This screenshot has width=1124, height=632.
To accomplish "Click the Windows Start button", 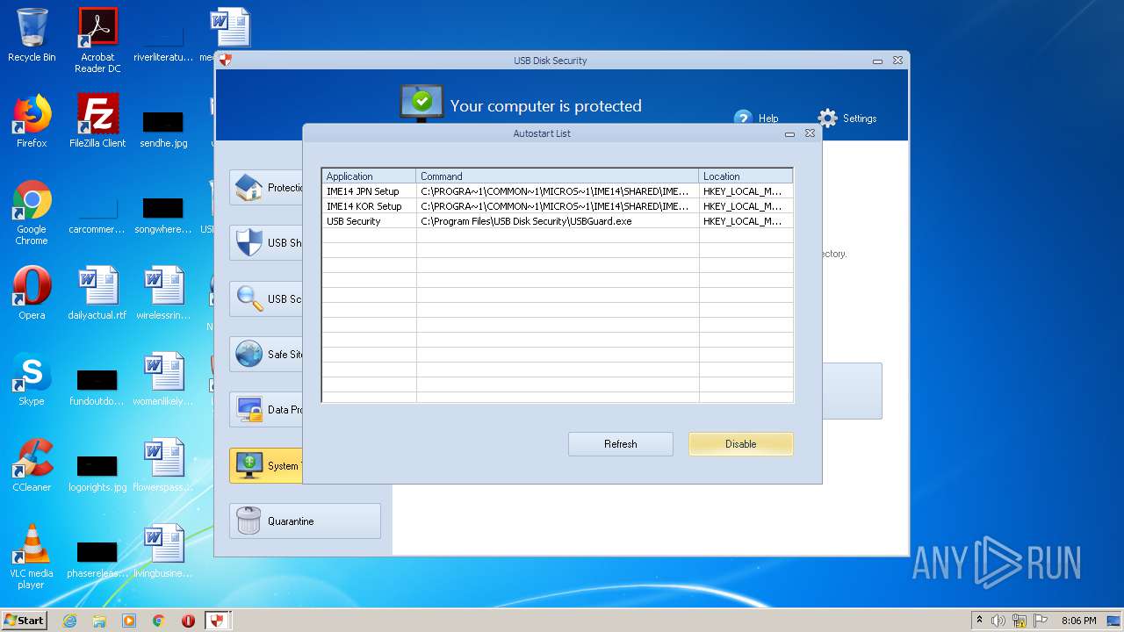I will click(24, 620).
